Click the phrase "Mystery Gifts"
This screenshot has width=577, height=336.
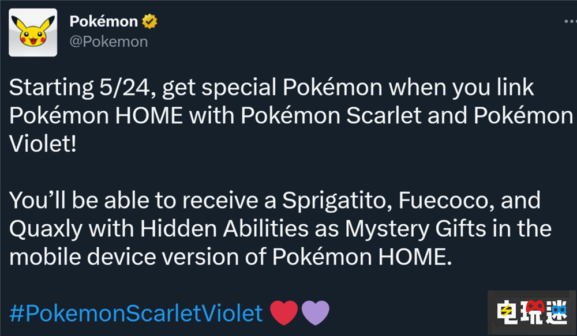pos(417,229)
